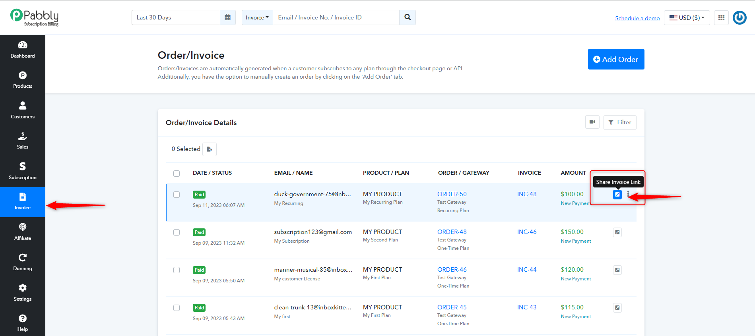Share invoice link for INC-44

click(x=617, y=270)
